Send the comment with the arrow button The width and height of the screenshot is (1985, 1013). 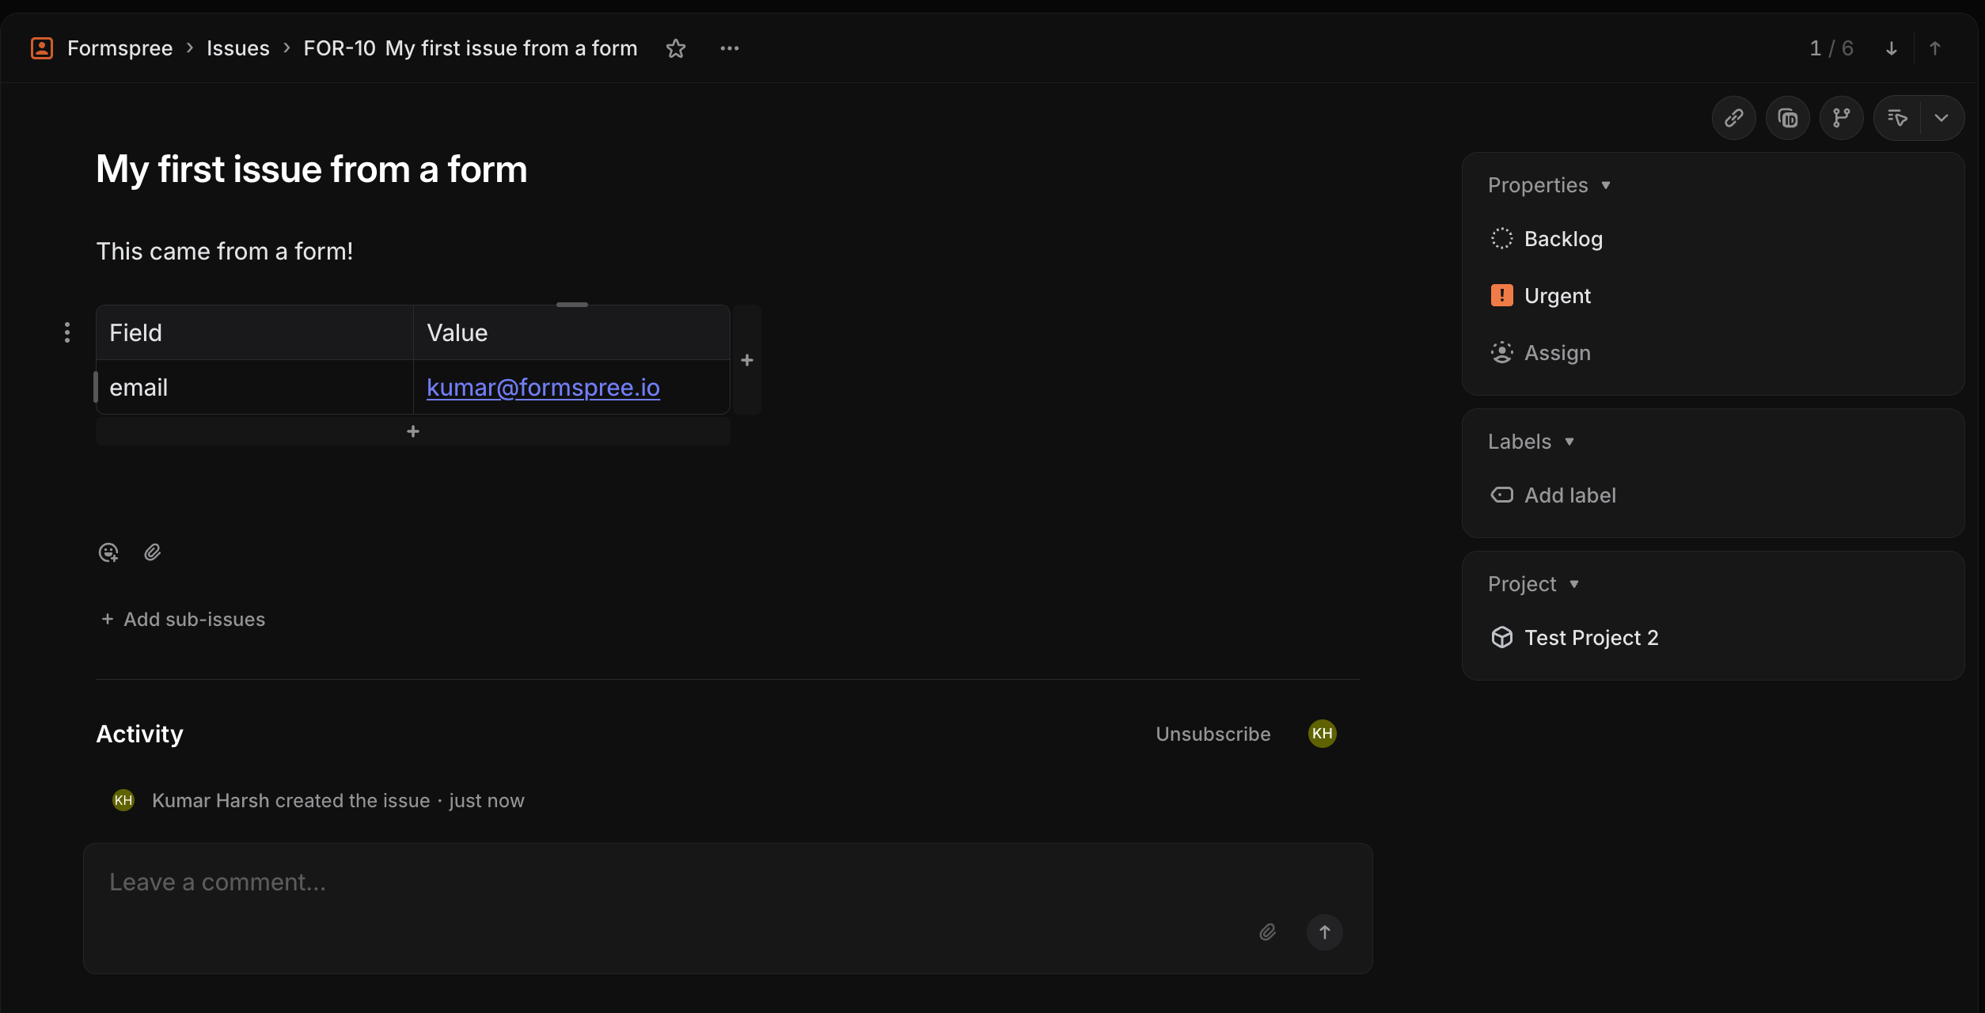[x=1324, y=932]
